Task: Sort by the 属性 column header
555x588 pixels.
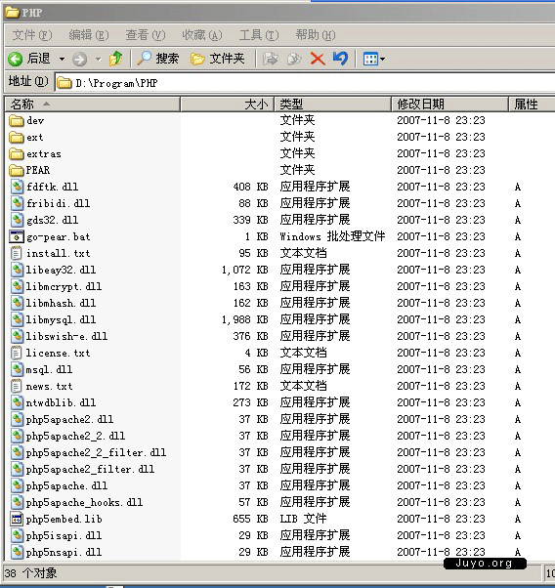Action: [532, 104]
